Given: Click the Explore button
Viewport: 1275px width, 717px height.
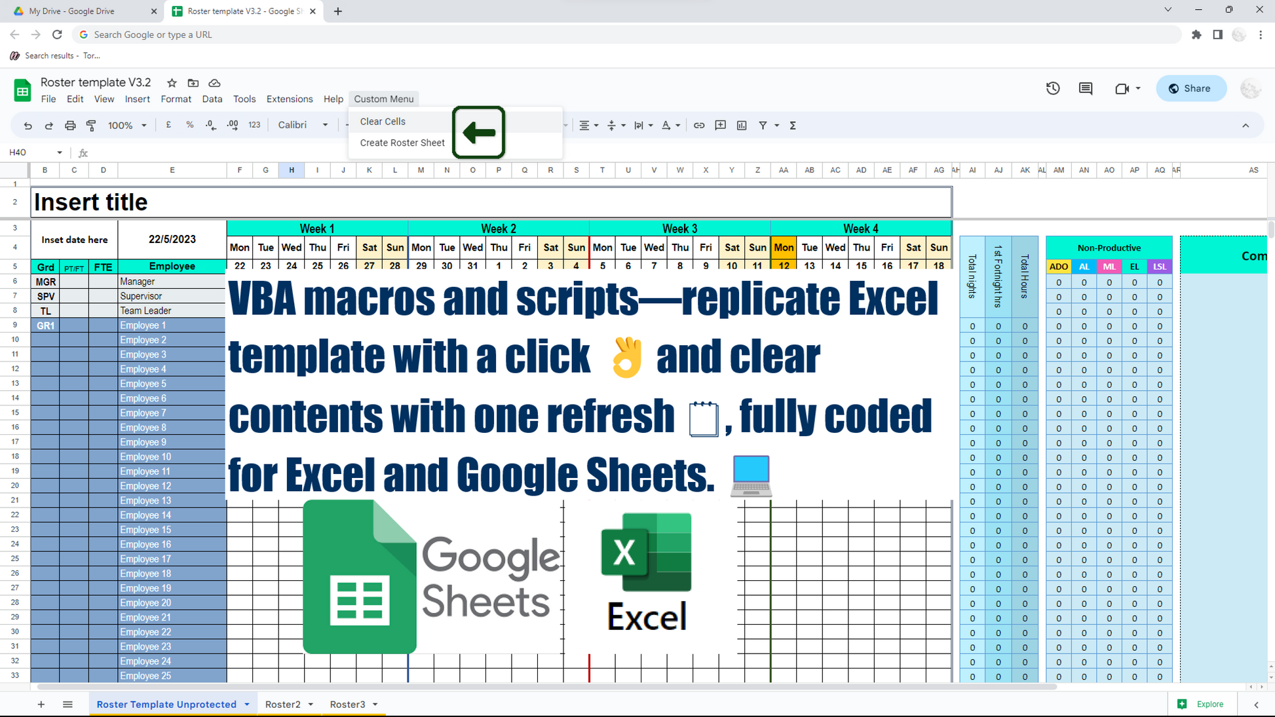Looking at the screenshot, I should 1202,704.
